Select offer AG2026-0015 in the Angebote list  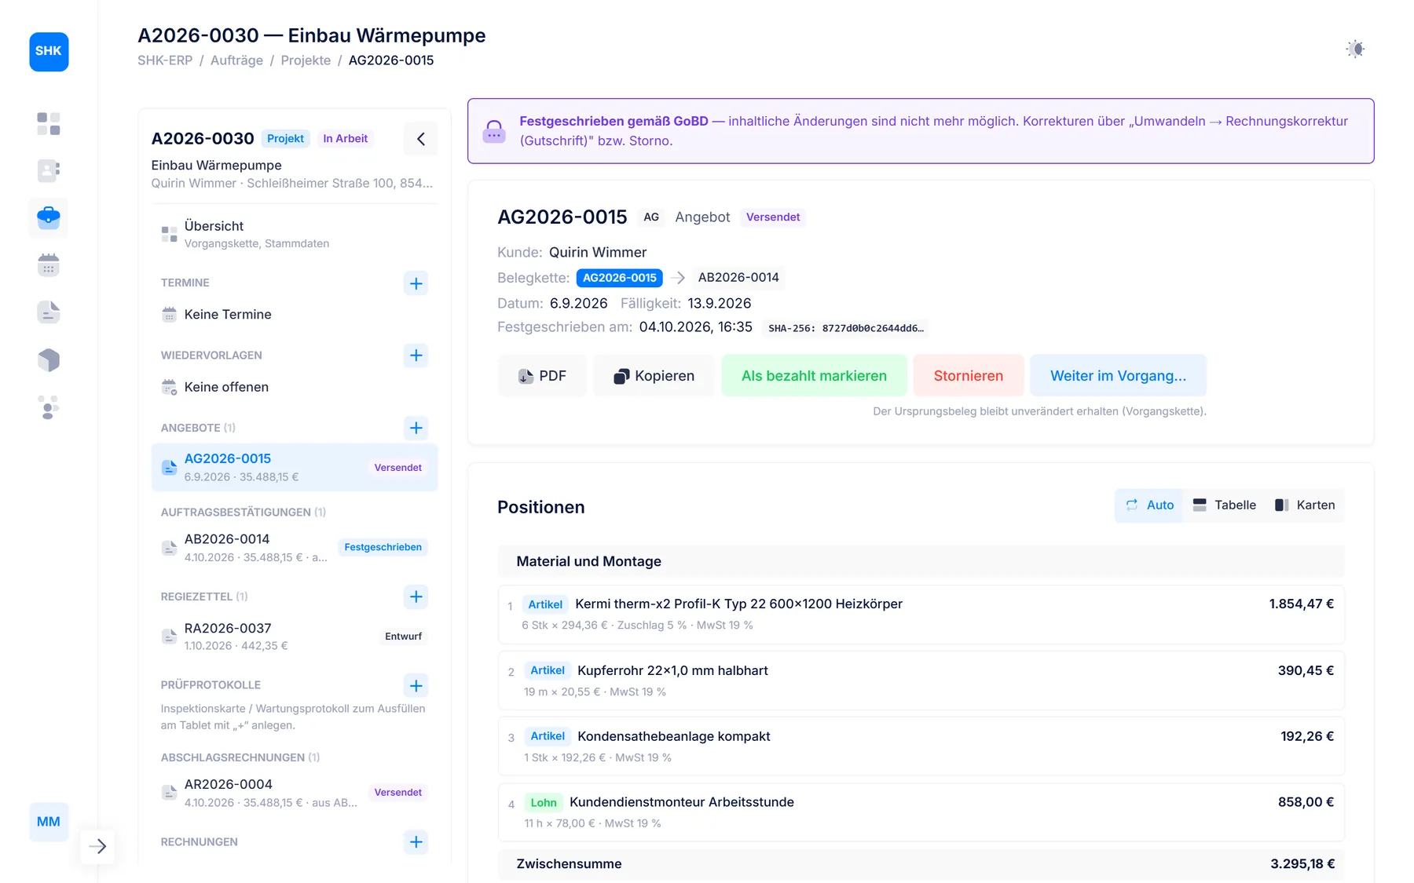295,467
